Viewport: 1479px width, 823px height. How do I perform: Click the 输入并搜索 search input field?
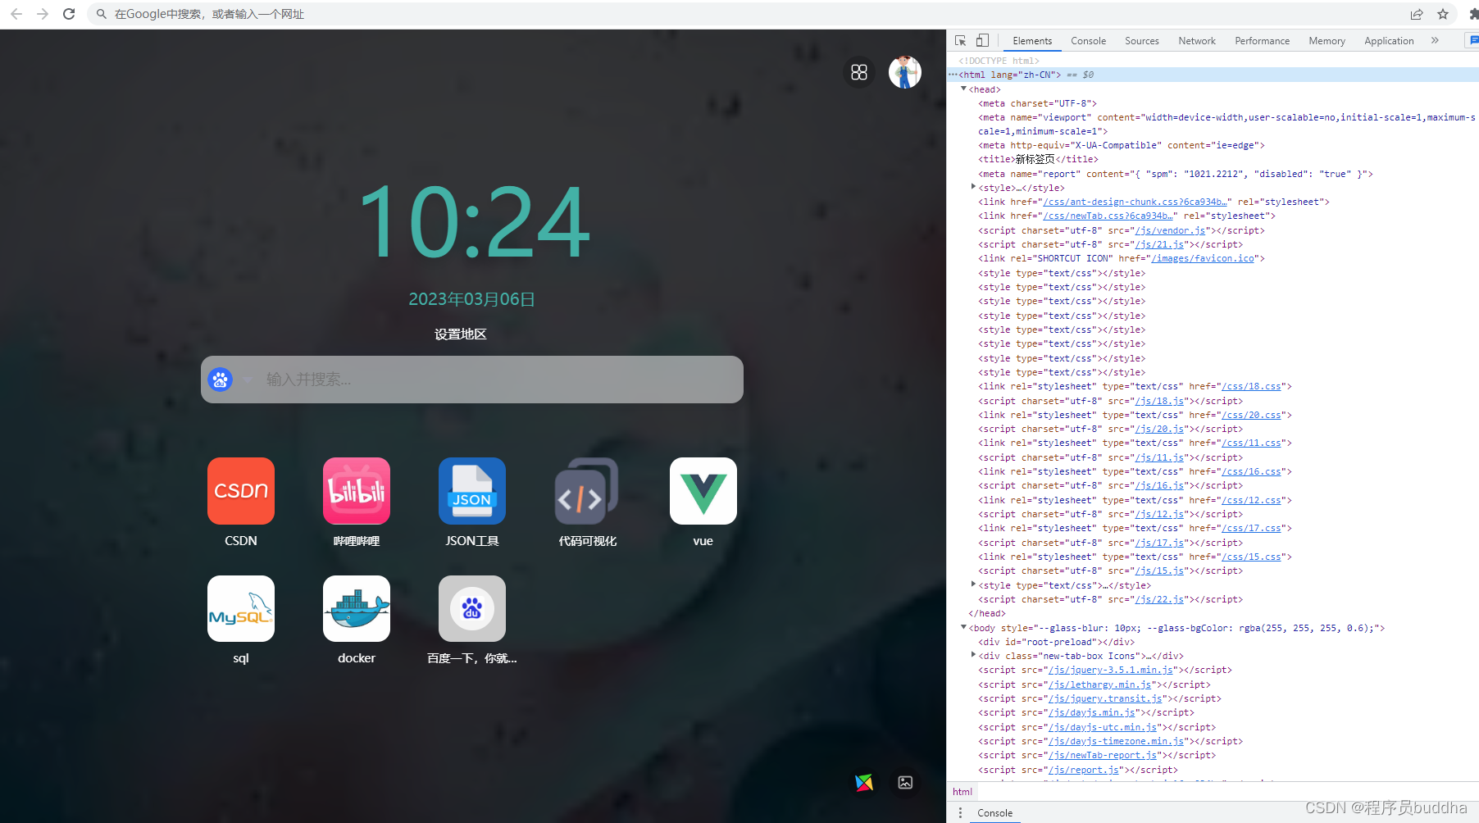pyautogui.click(x=472, y=380)
